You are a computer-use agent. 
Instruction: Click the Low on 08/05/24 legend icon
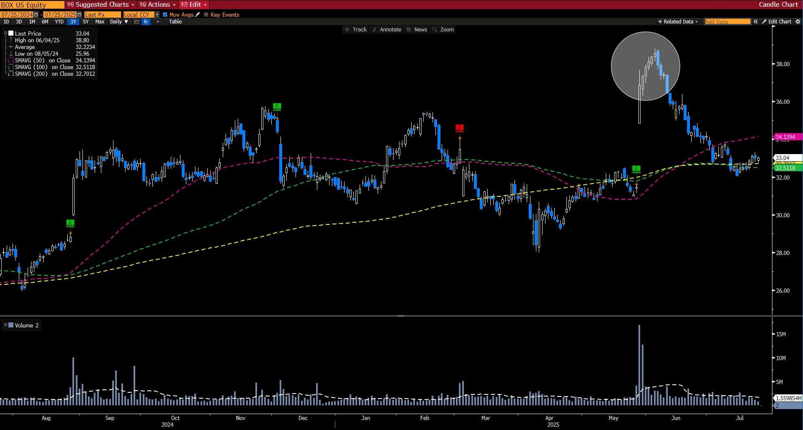[11, 54]
